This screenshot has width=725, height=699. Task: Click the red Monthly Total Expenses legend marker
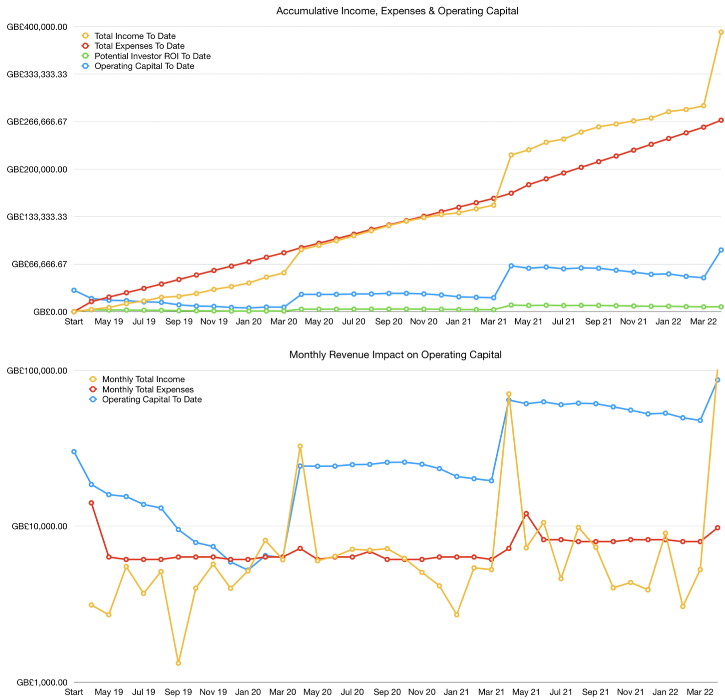tap(93, 389)
